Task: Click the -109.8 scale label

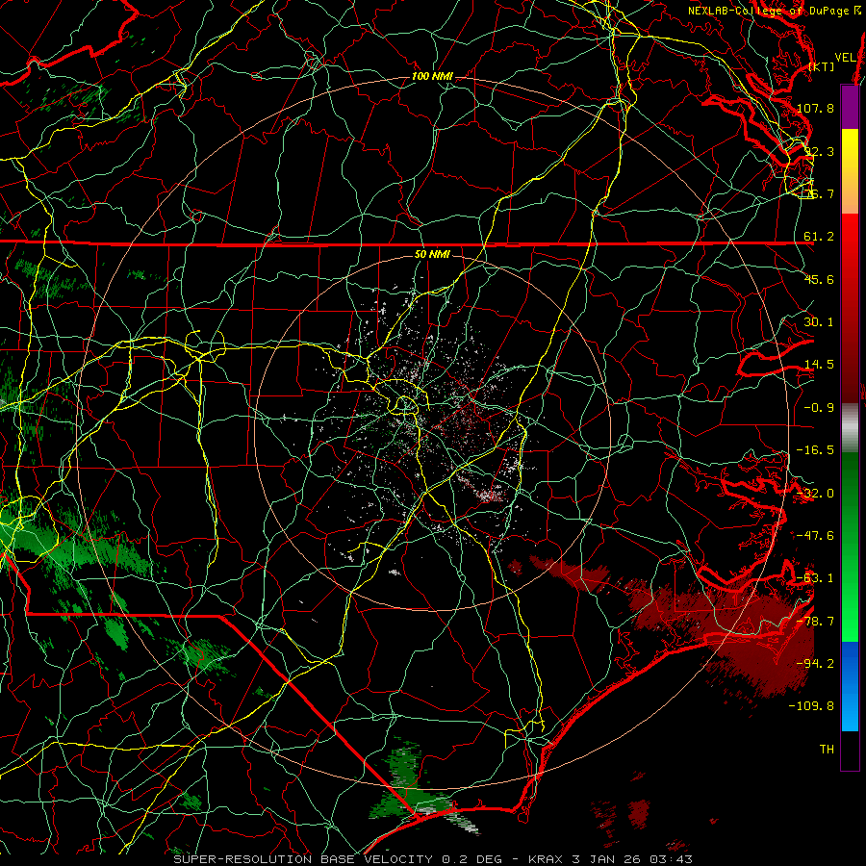Action: [812, 706]
